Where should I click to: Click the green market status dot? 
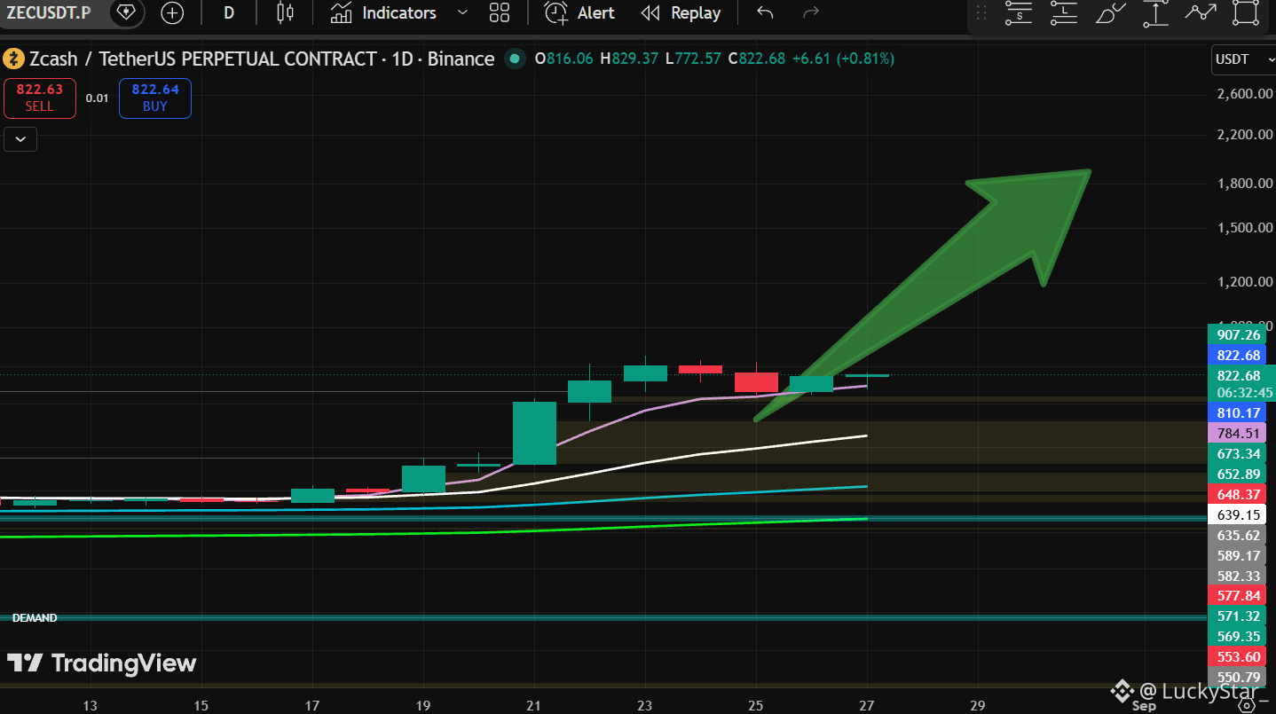point(514,59)
